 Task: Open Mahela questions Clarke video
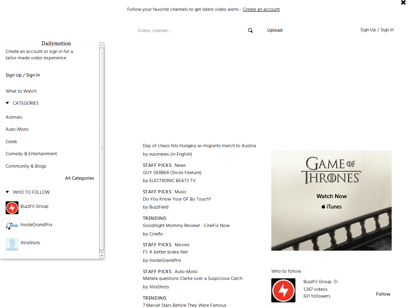193,278
